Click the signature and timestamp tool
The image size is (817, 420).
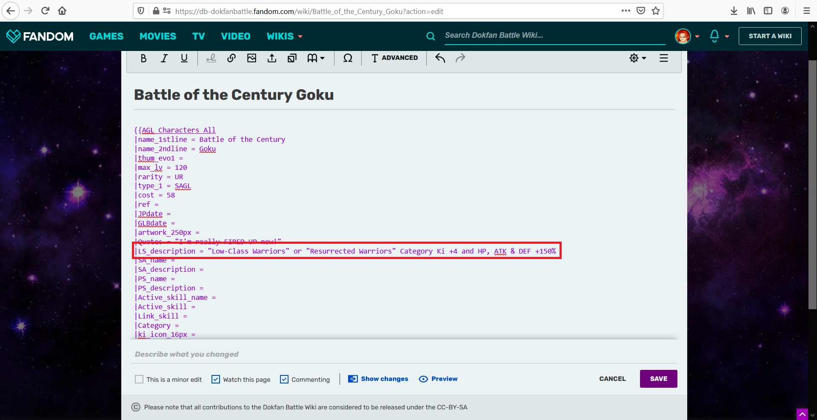coord(211,58)
